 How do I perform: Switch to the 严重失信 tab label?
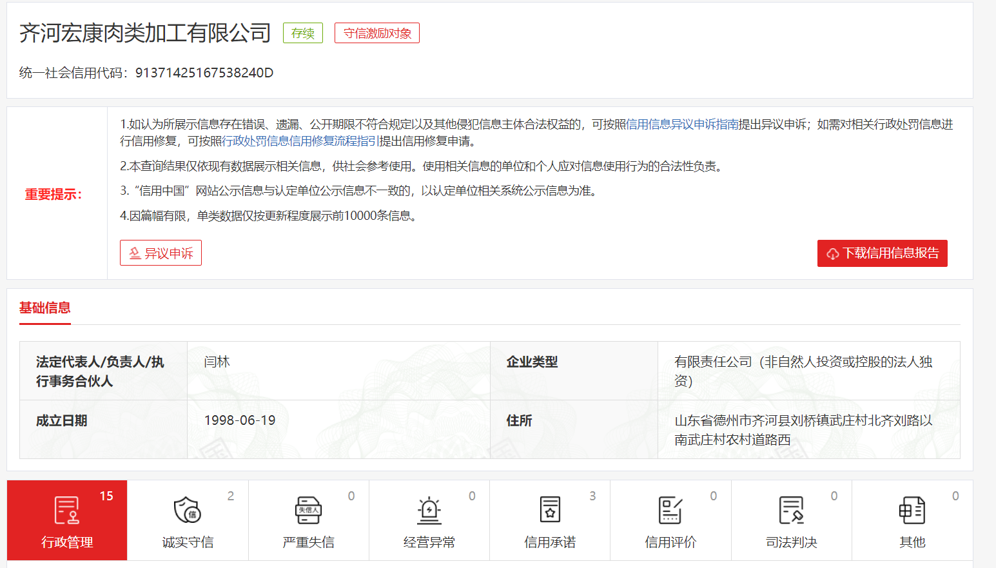click(308, 542)
